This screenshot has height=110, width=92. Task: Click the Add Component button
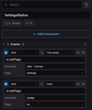pyautogui.click(x=46, y=34)
